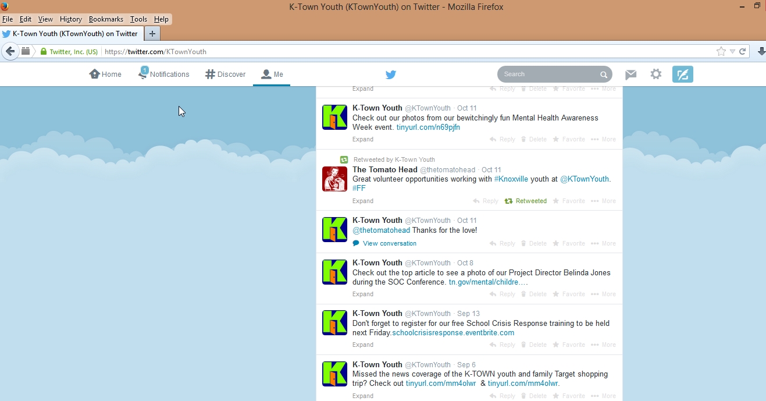The height and width of the screenshot is (401, 766).
Task: Expand the Mental Health Awareness Week tweet
Action: coord(363,139)
